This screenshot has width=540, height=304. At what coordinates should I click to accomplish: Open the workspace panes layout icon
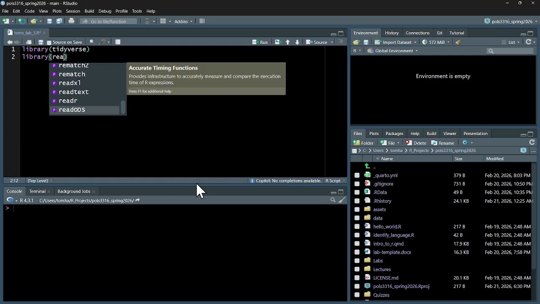click(163, 21)
